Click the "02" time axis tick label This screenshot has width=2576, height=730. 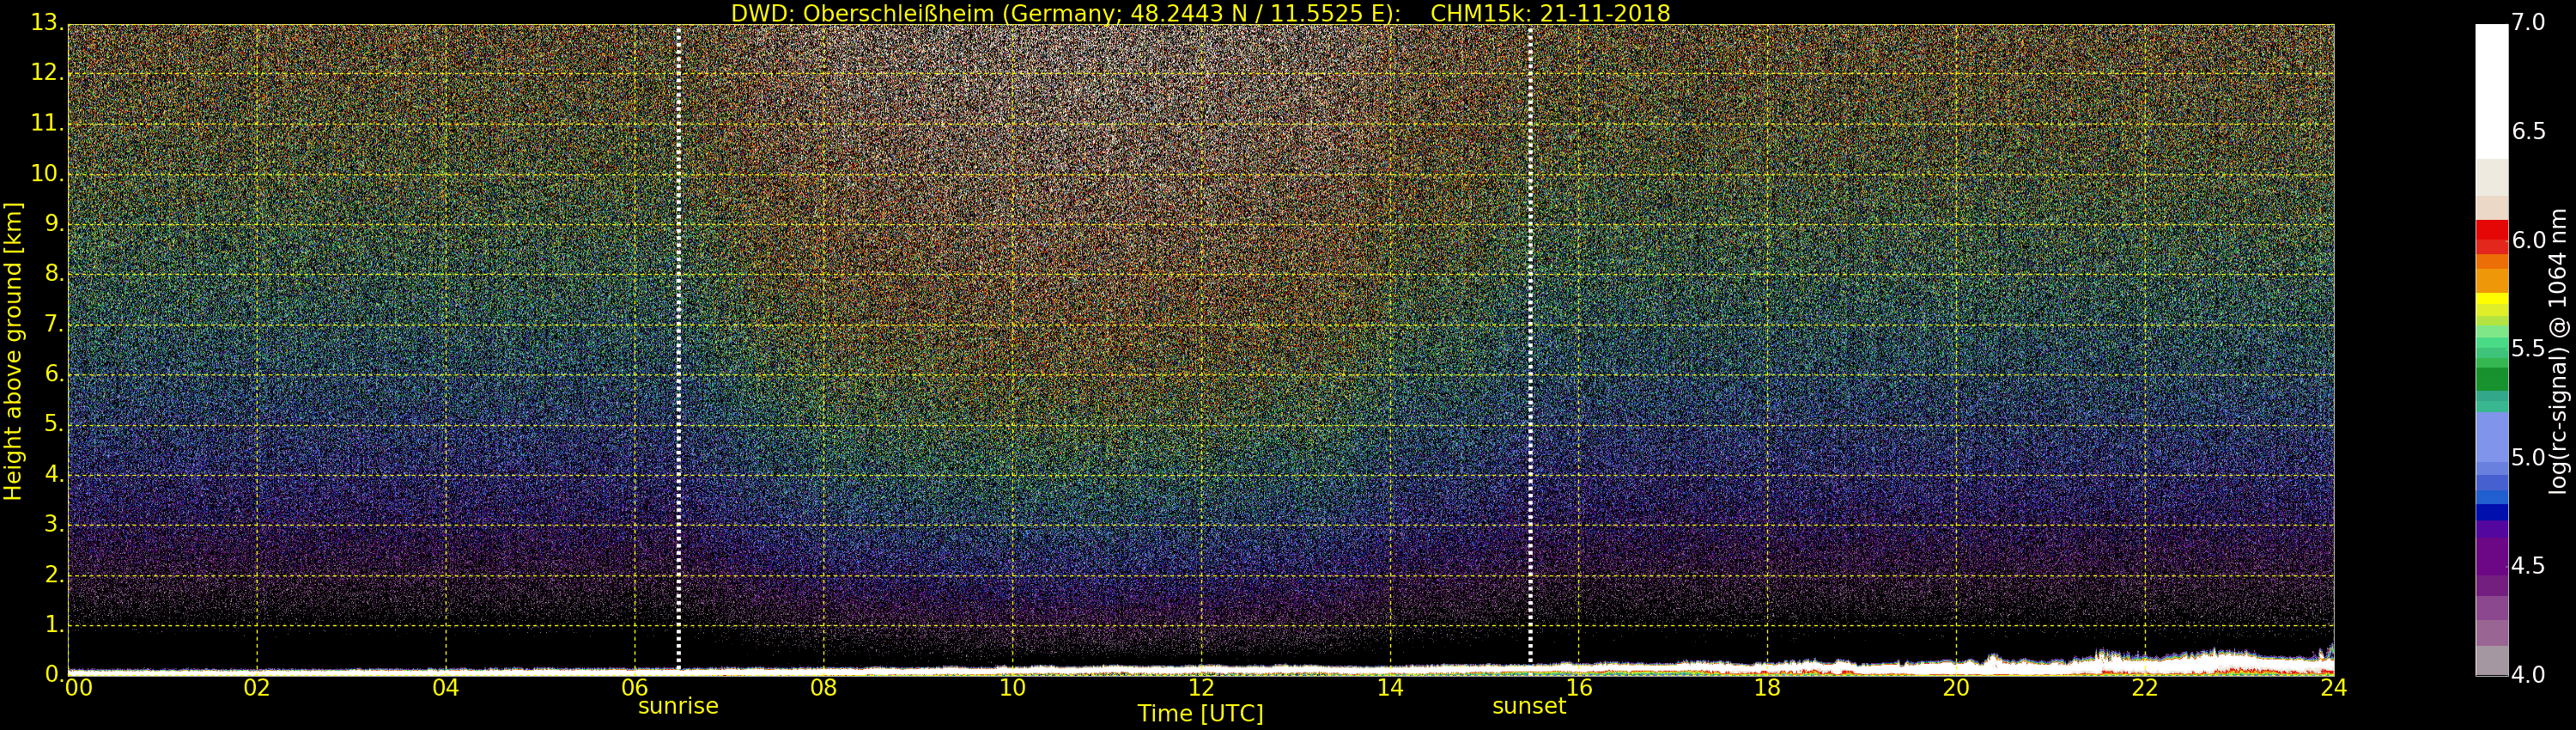tap(257, 687)
